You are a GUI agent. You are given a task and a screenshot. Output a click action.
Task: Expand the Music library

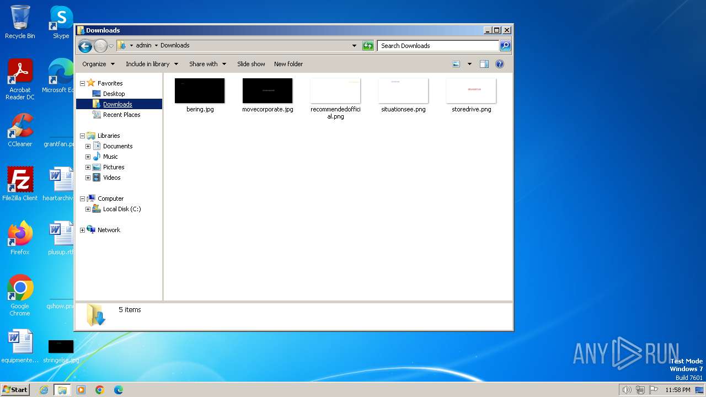coord(88,157)
